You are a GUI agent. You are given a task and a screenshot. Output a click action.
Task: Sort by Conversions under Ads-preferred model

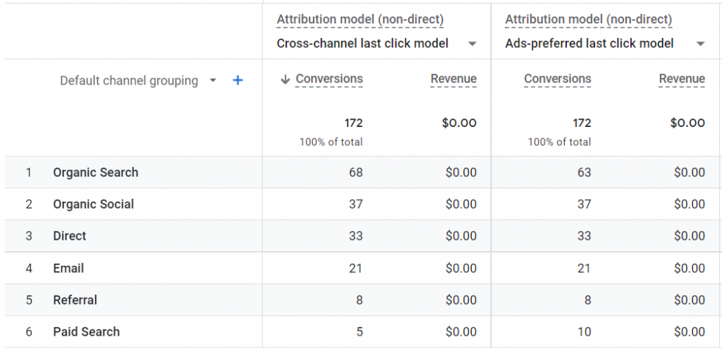click(557, 79)
